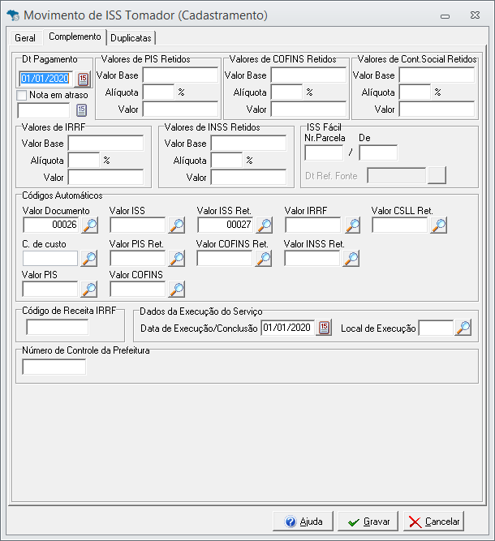This screenshot has width=495, height=541.
Task: Click Data de Execução/Conclusão date field
Action: click(288, 328)
